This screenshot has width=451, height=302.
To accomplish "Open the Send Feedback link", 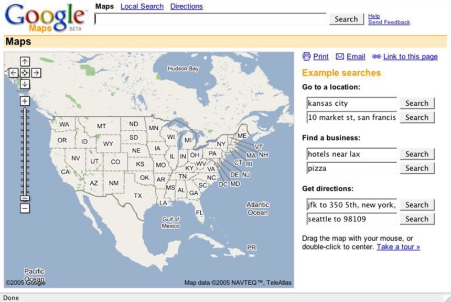I will (389, 23).
